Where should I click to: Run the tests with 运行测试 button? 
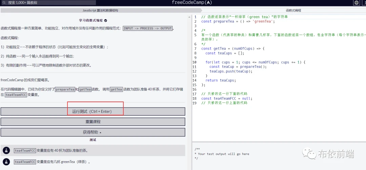point(93,111)
